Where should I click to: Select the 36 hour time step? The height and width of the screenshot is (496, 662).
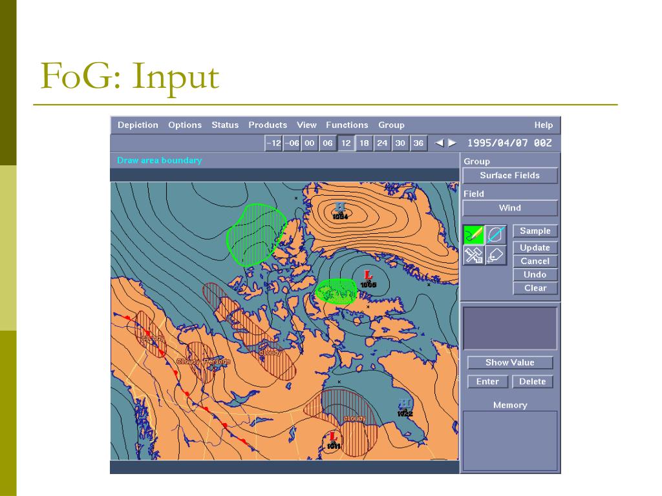click(418, 143)
